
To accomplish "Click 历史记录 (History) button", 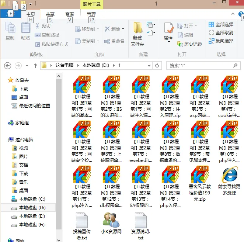I will pyautogui.click(x=190, y=44).
